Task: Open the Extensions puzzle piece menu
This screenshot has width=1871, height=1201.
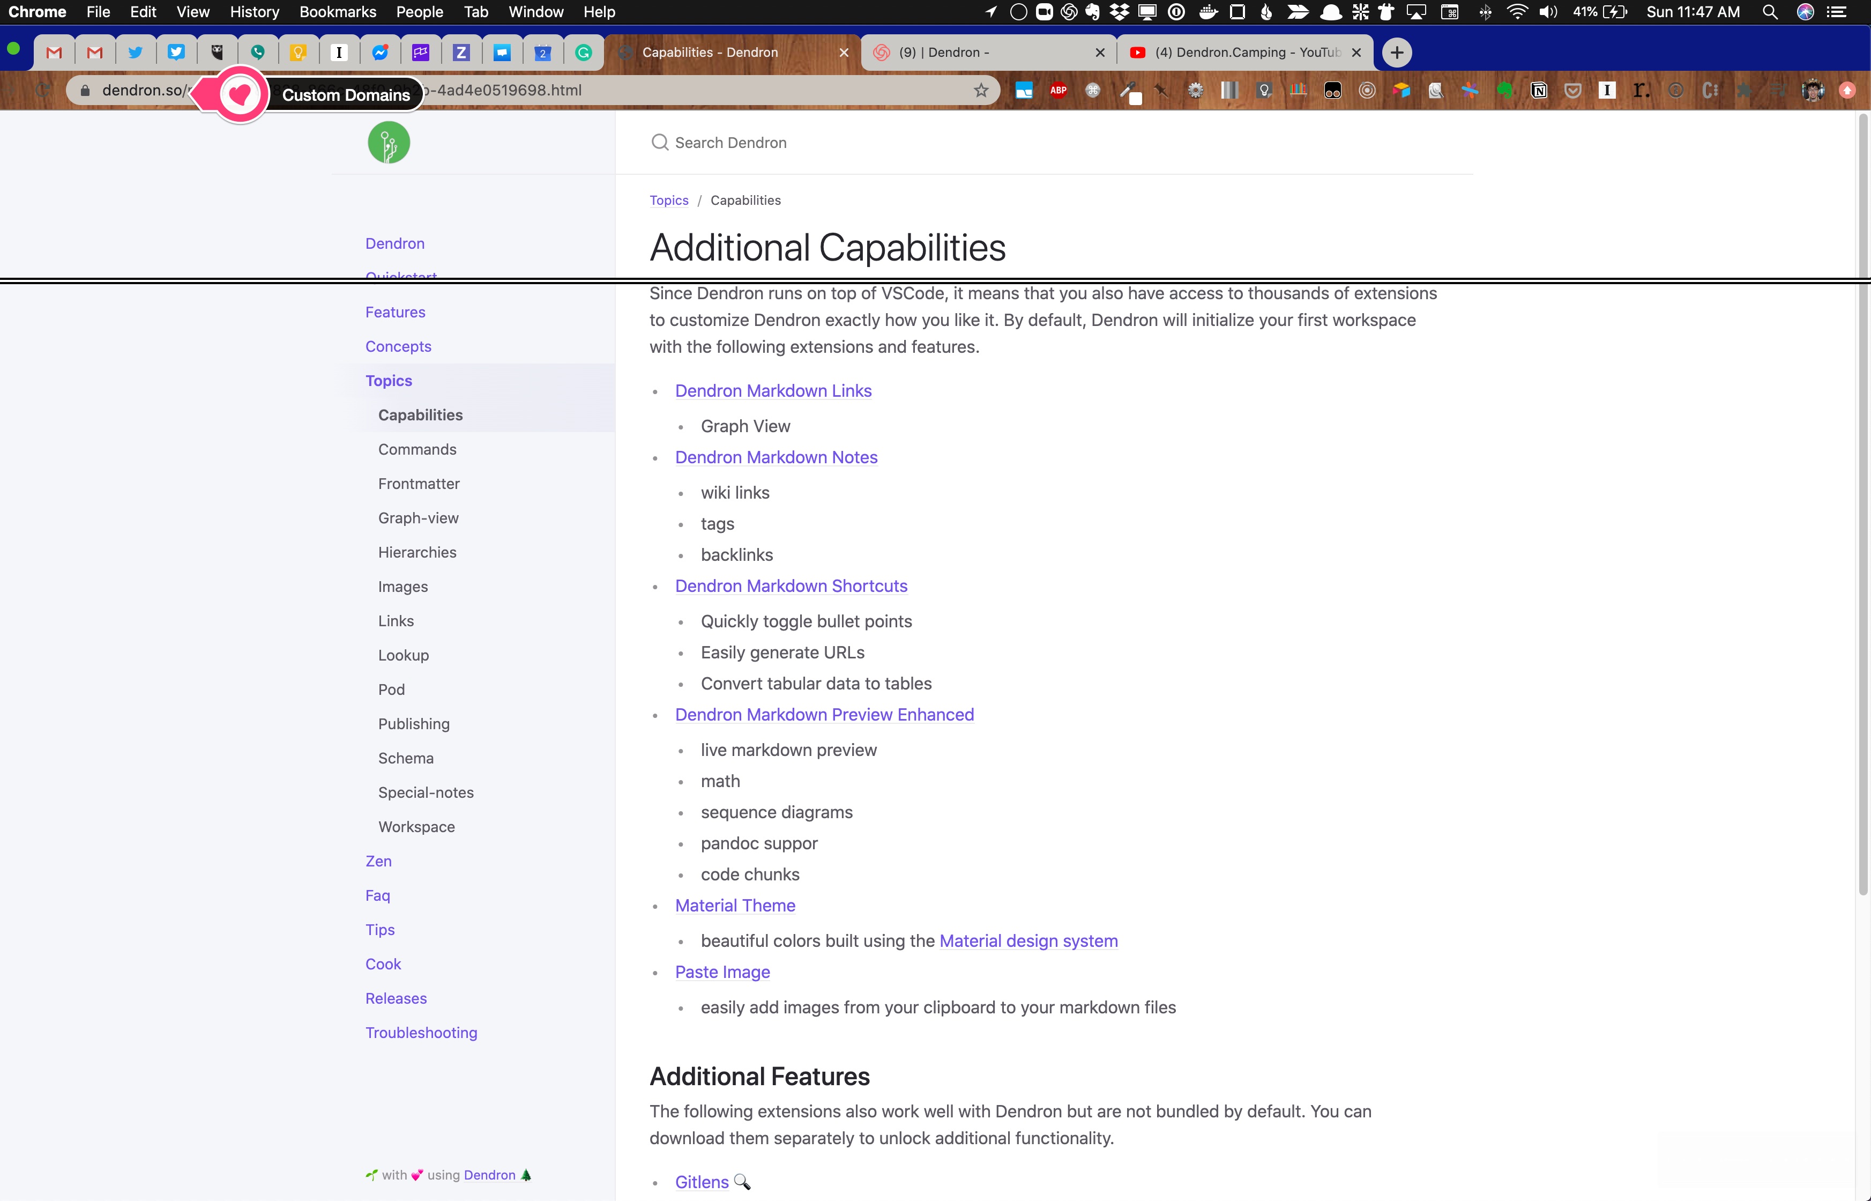Action: pyautogui.click(x=1745, y=91)
